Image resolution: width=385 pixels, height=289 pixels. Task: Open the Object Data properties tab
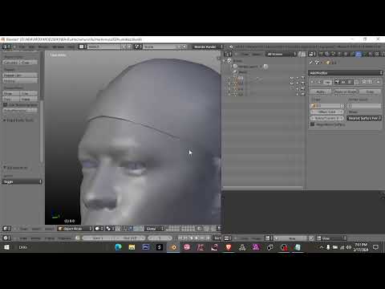tap(365, 54)
